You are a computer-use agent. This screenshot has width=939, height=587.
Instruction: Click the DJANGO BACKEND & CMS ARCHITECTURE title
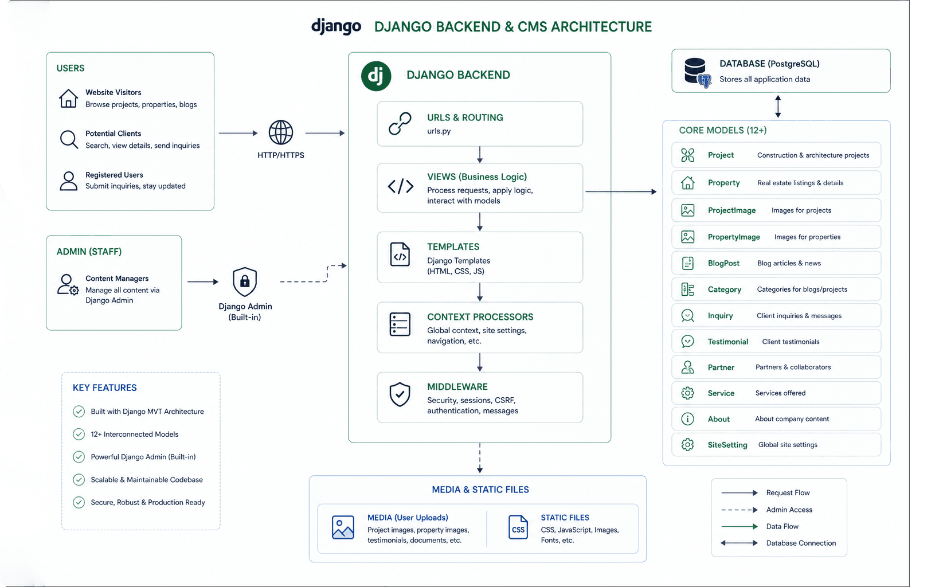513,27
